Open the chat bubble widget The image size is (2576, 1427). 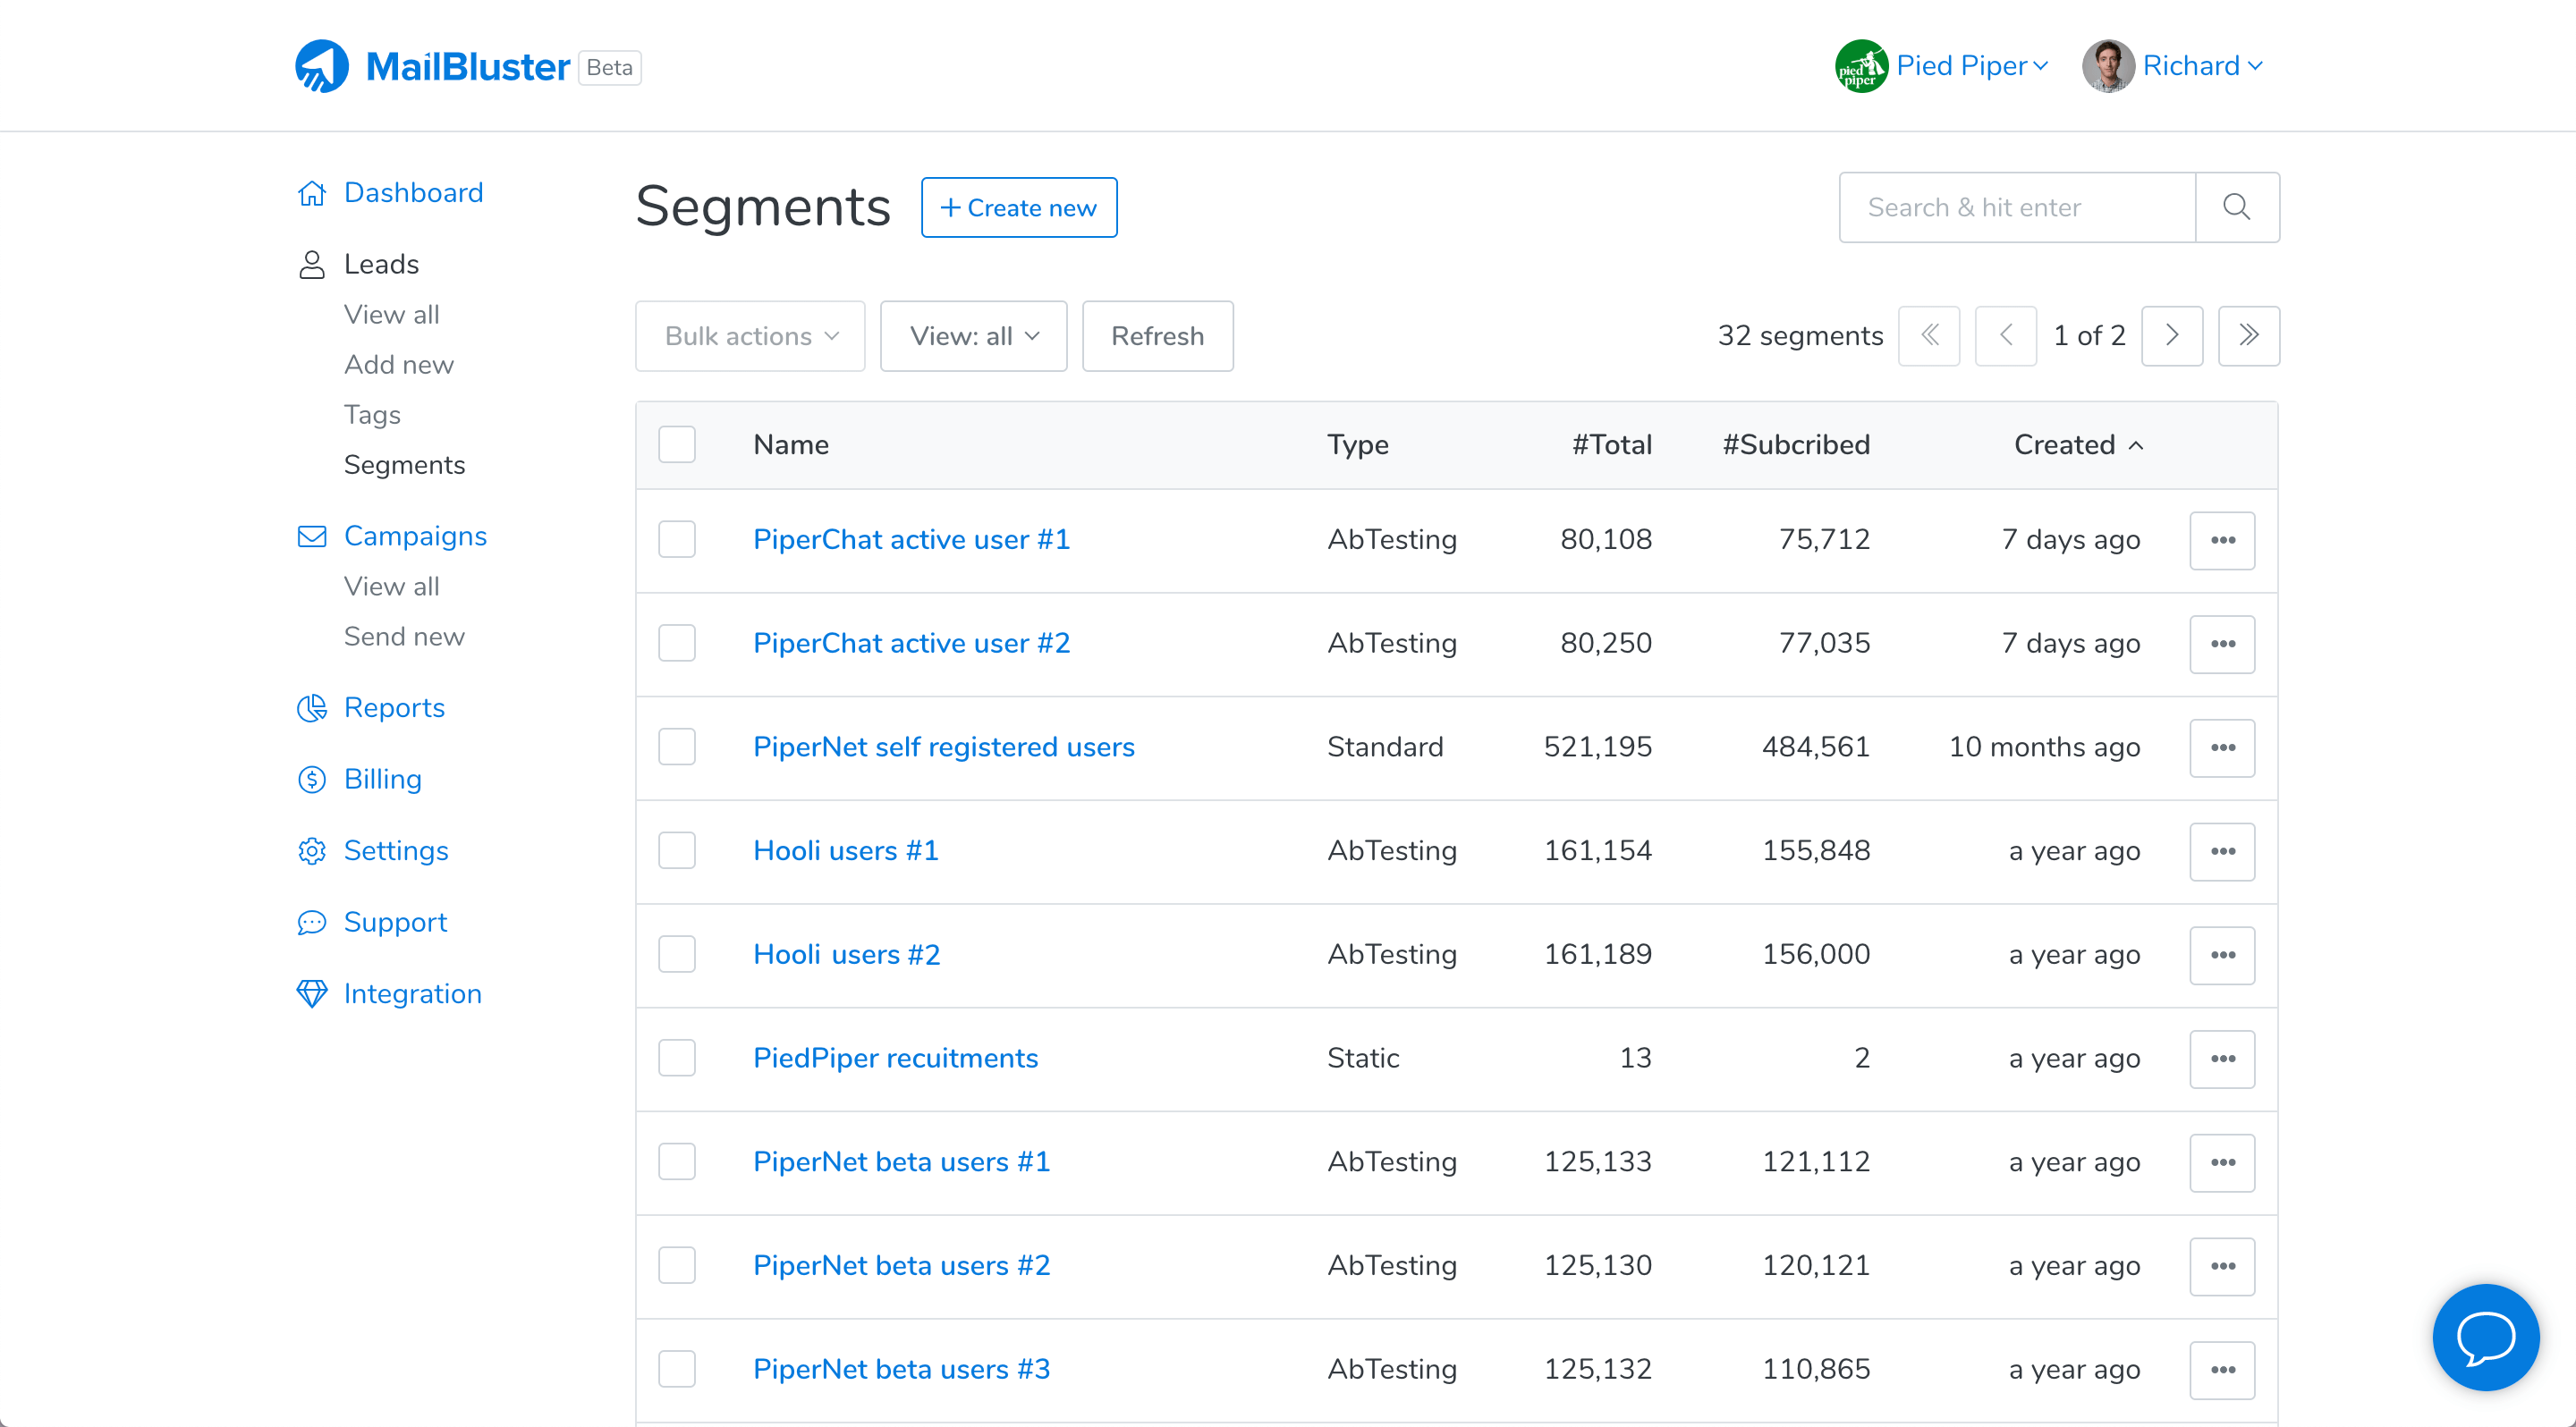[x=2485, y=1336]
